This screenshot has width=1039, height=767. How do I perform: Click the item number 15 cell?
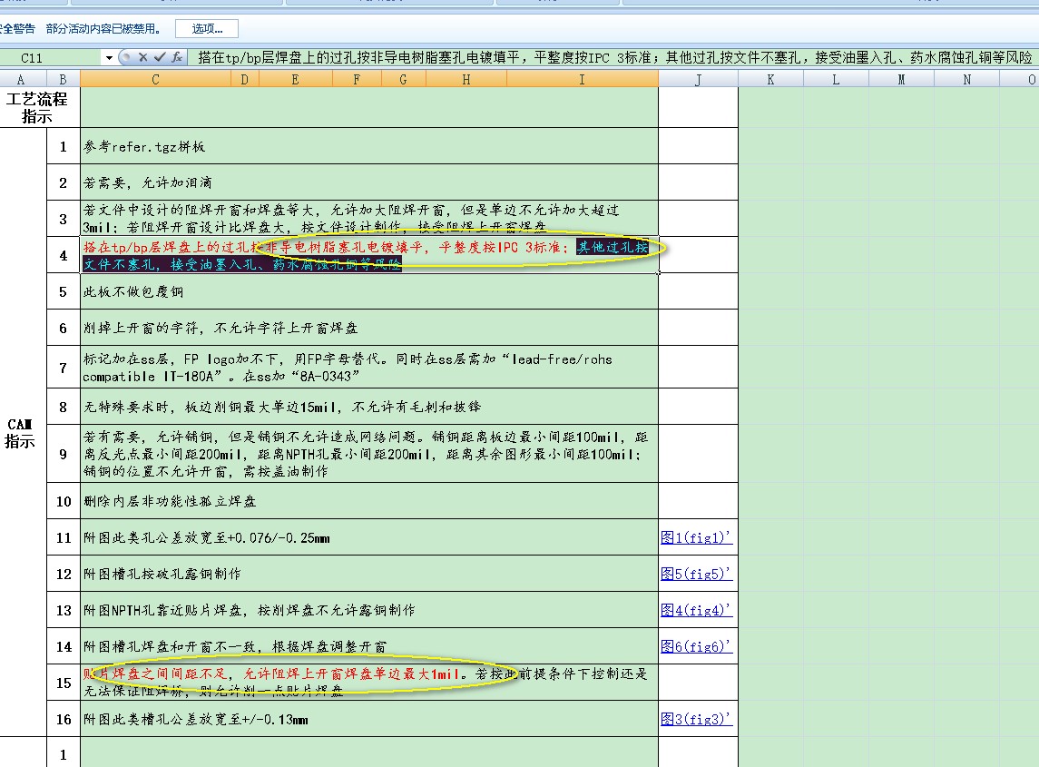[x=64, y=683]
